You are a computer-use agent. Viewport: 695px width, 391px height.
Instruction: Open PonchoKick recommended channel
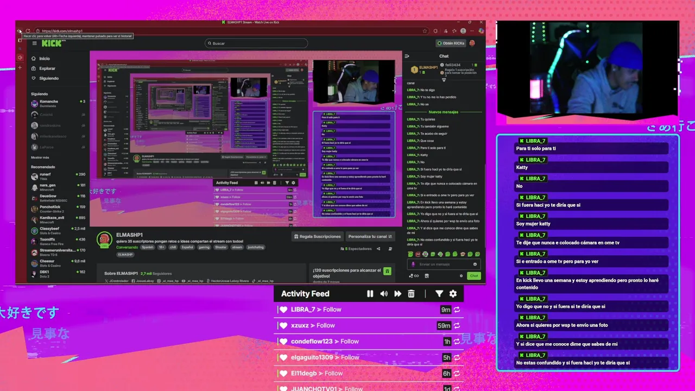(58, 209)
